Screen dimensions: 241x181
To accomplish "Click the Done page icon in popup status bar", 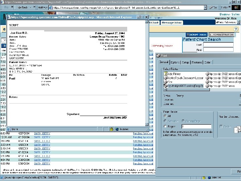I will (9, 129).
